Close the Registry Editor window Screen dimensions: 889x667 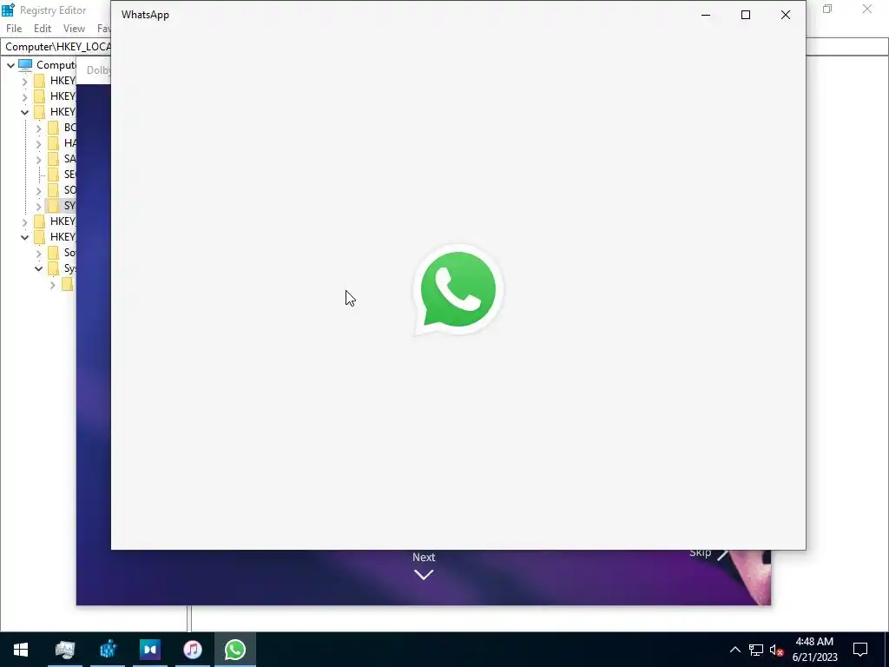coord(867,9)
